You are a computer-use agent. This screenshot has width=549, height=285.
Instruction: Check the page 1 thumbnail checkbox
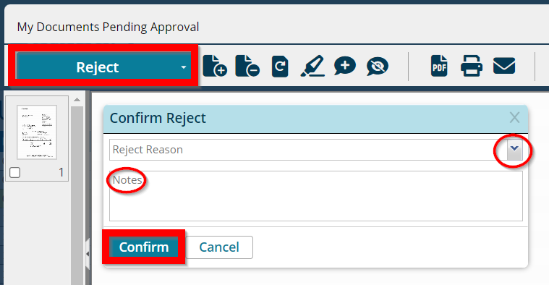point(14,173)
